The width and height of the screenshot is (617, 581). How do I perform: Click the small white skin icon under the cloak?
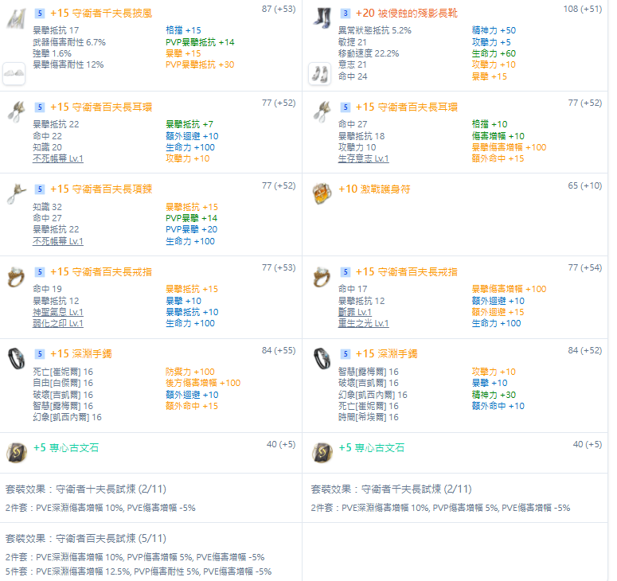point(14,73)
